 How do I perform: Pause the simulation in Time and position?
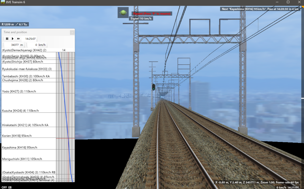[x=7, y=39]
